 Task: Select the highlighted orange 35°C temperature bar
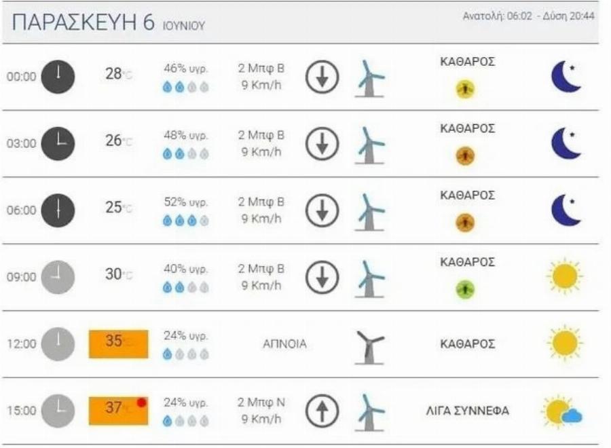click(x=119, y=345)
